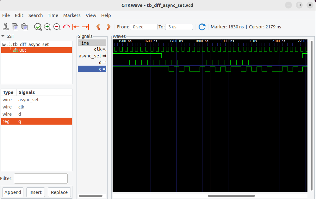The image size is (316, 199).
Task: Zoom in on the waveform view
Action: (47, 27)
